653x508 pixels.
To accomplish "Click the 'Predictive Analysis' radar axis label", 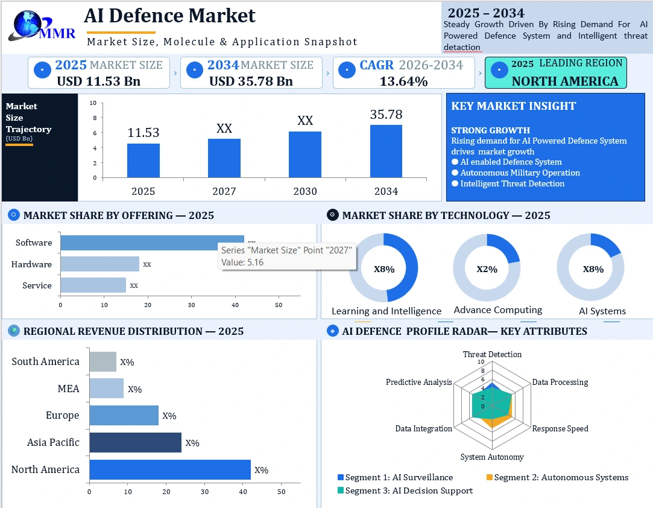I will pos(418,382).
